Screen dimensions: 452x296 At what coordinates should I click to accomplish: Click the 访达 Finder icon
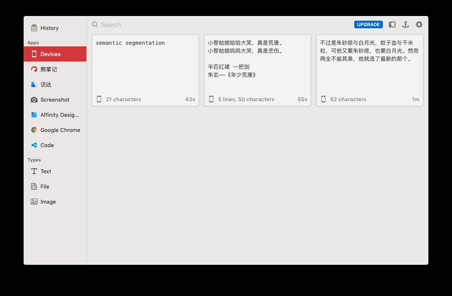34,84
